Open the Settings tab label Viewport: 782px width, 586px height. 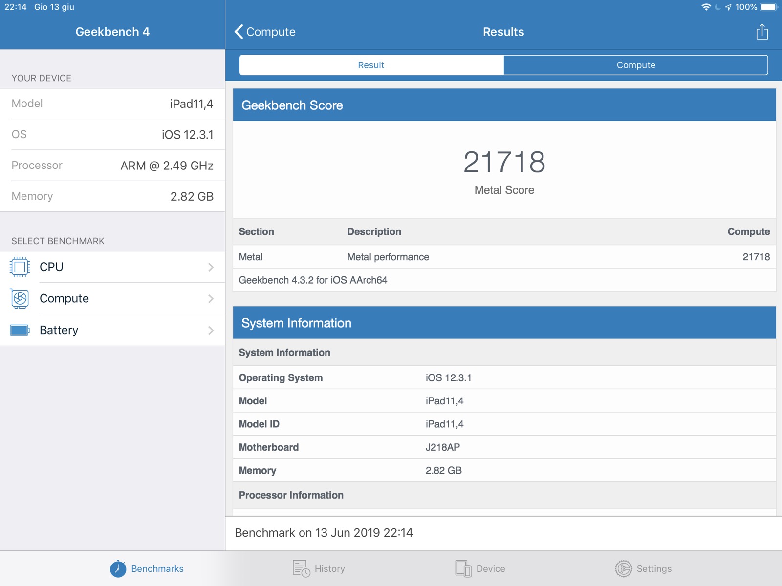654,569
